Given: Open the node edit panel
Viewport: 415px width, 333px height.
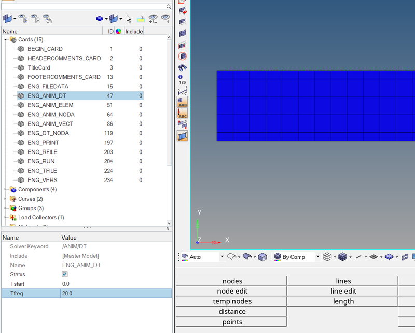Looking at the screenshot, I should [x=232, y=291].
